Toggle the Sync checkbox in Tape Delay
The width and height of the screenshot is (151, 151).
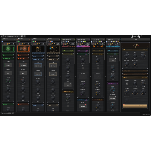coord(98,68)
